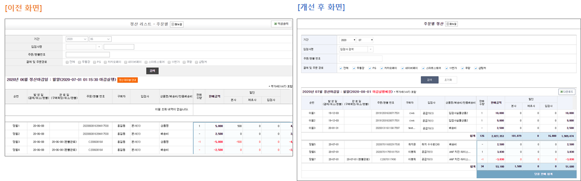Uncheck 11번가 checkbox in 개선 후 화면
581x181 pixels.
(x=447, y=68)
